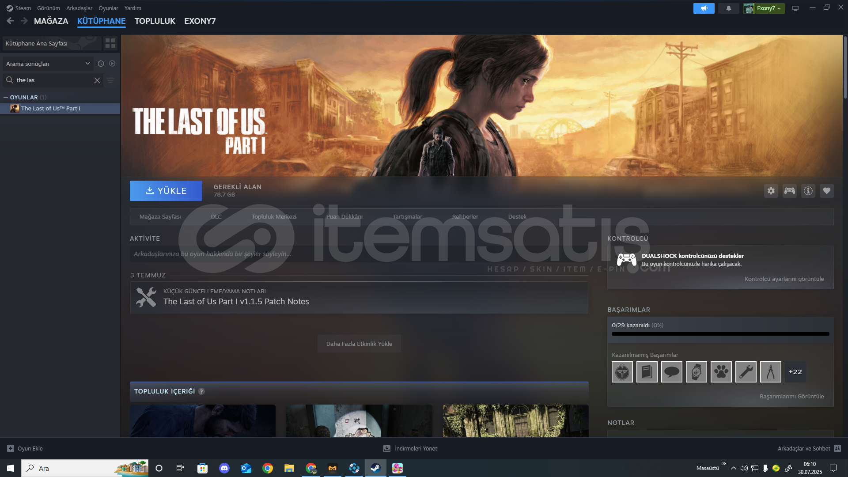Focus the library search field
Screen dimensions: 848x477
tap(53, 80)
